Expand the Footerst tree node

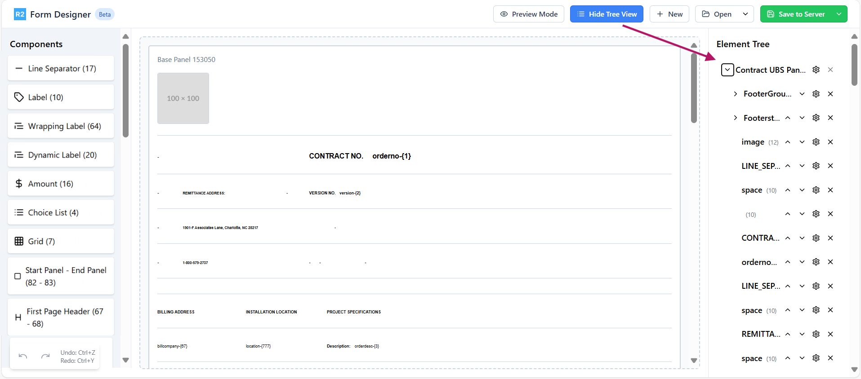coord(736,118)
